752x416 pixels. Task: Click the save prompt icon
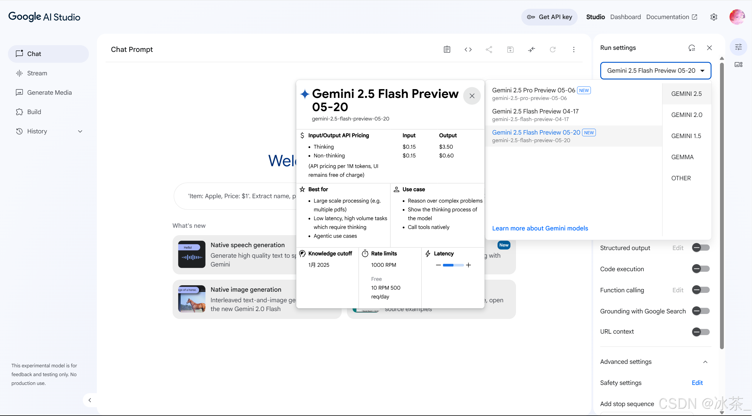(510, 49)
